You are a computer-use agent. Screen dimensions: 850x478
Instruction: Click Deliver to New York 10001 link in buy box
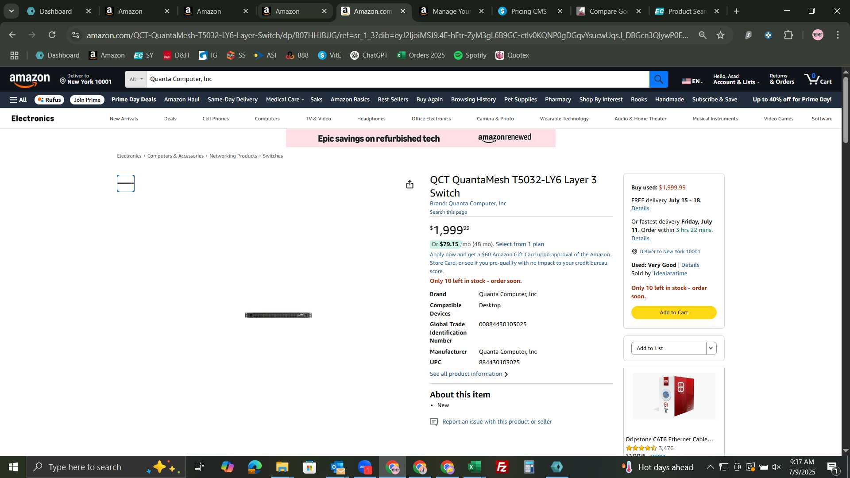[670, 252]
